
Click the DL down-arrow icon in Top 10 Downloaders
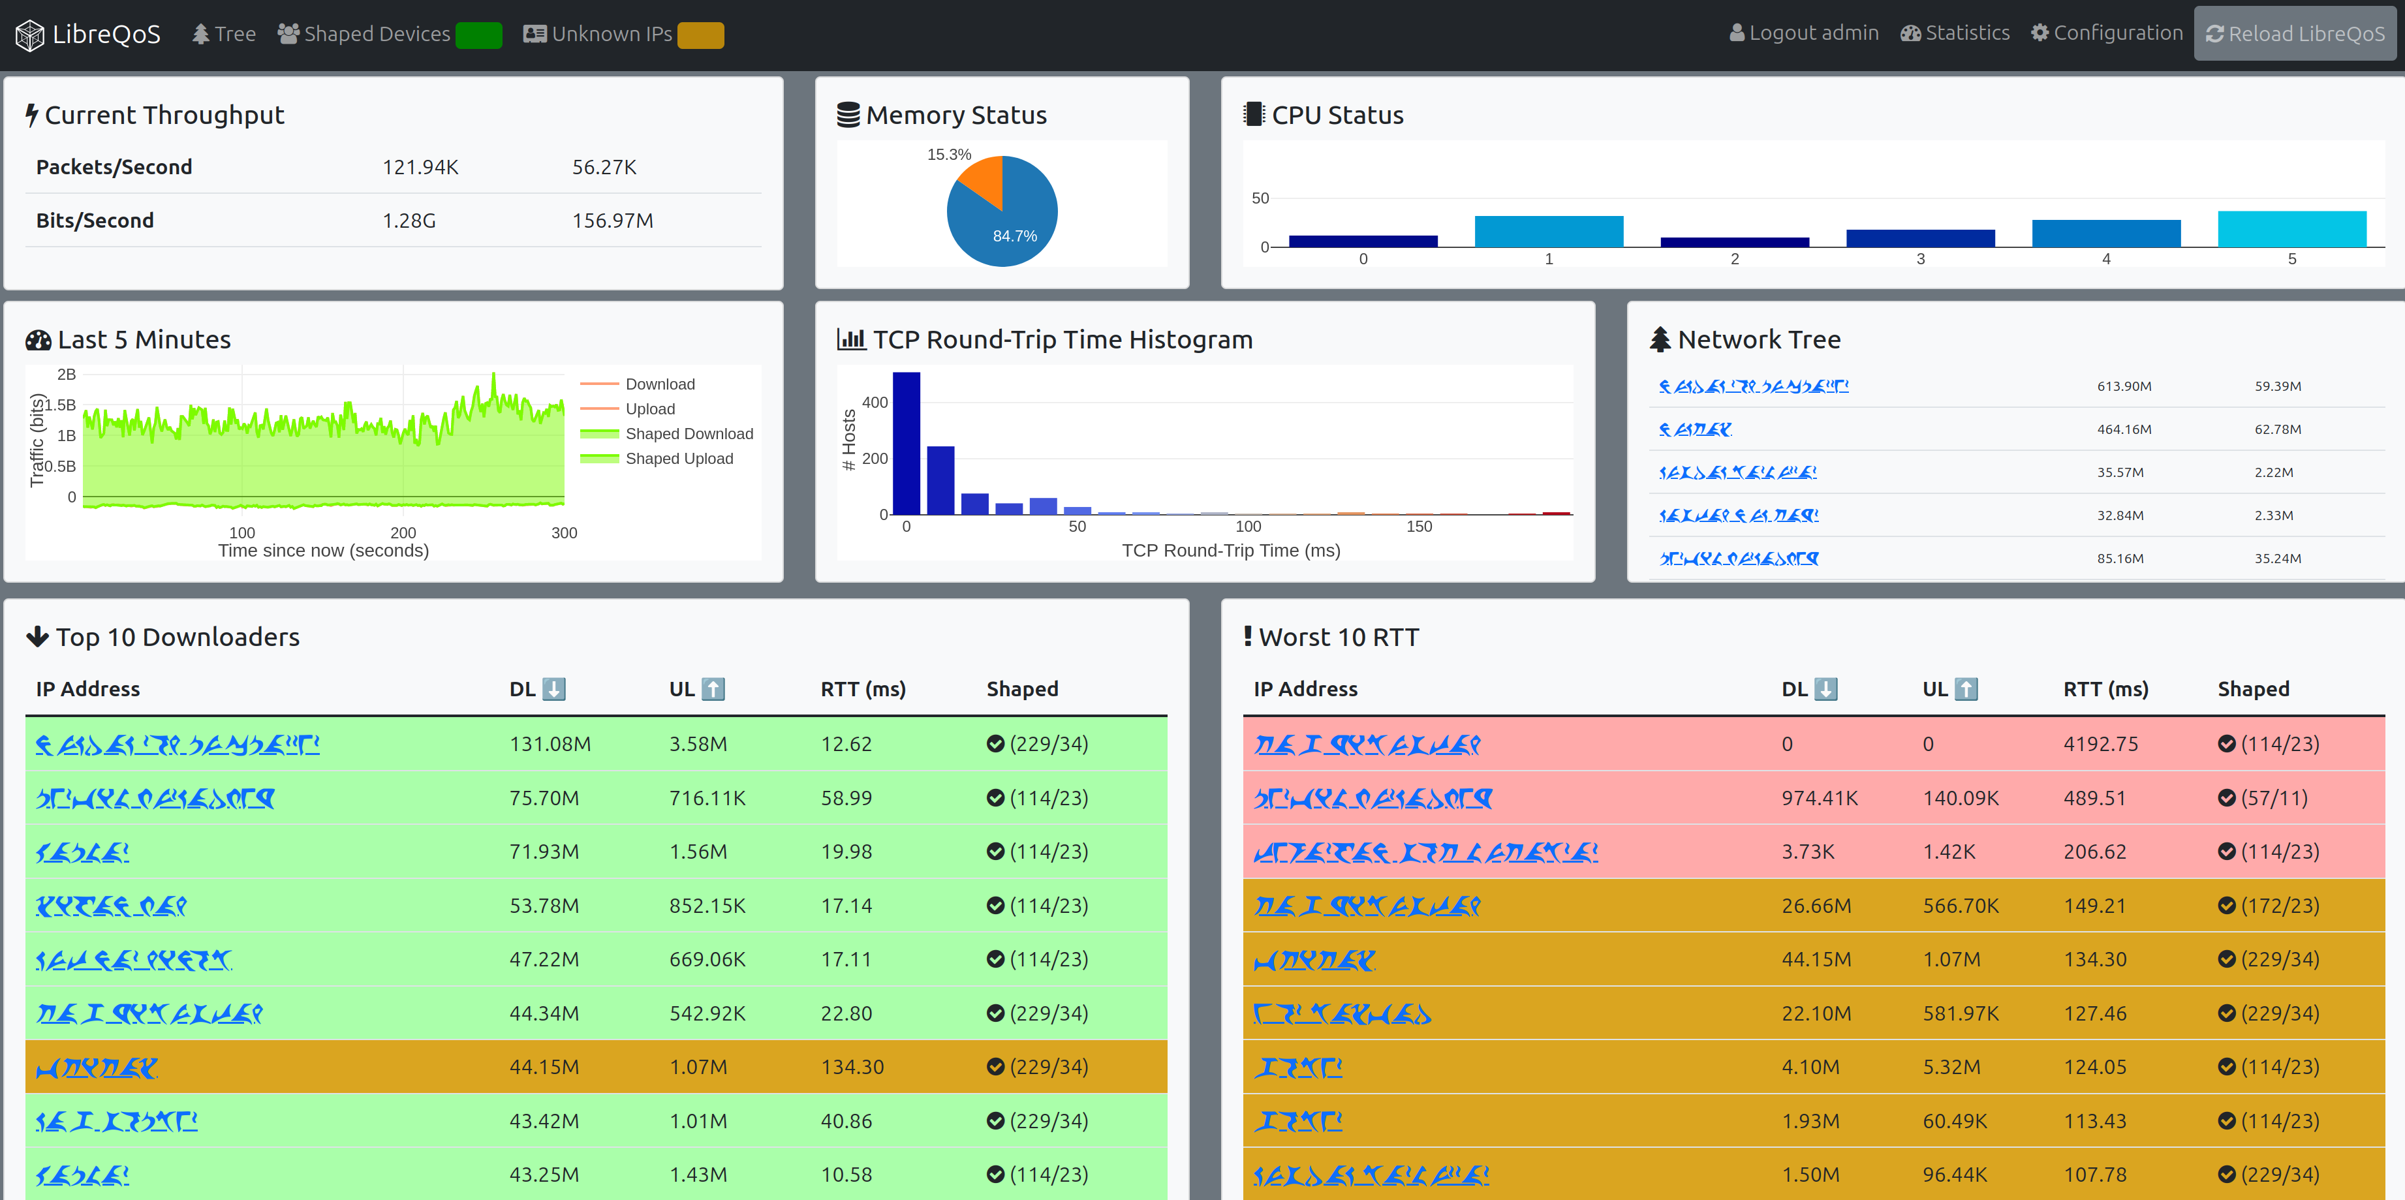(x=553, y=688)
